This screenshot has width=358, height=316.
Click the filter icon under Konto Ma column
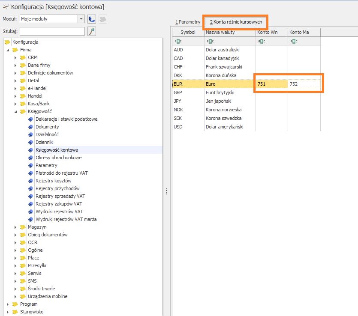(x=293, y=41)
